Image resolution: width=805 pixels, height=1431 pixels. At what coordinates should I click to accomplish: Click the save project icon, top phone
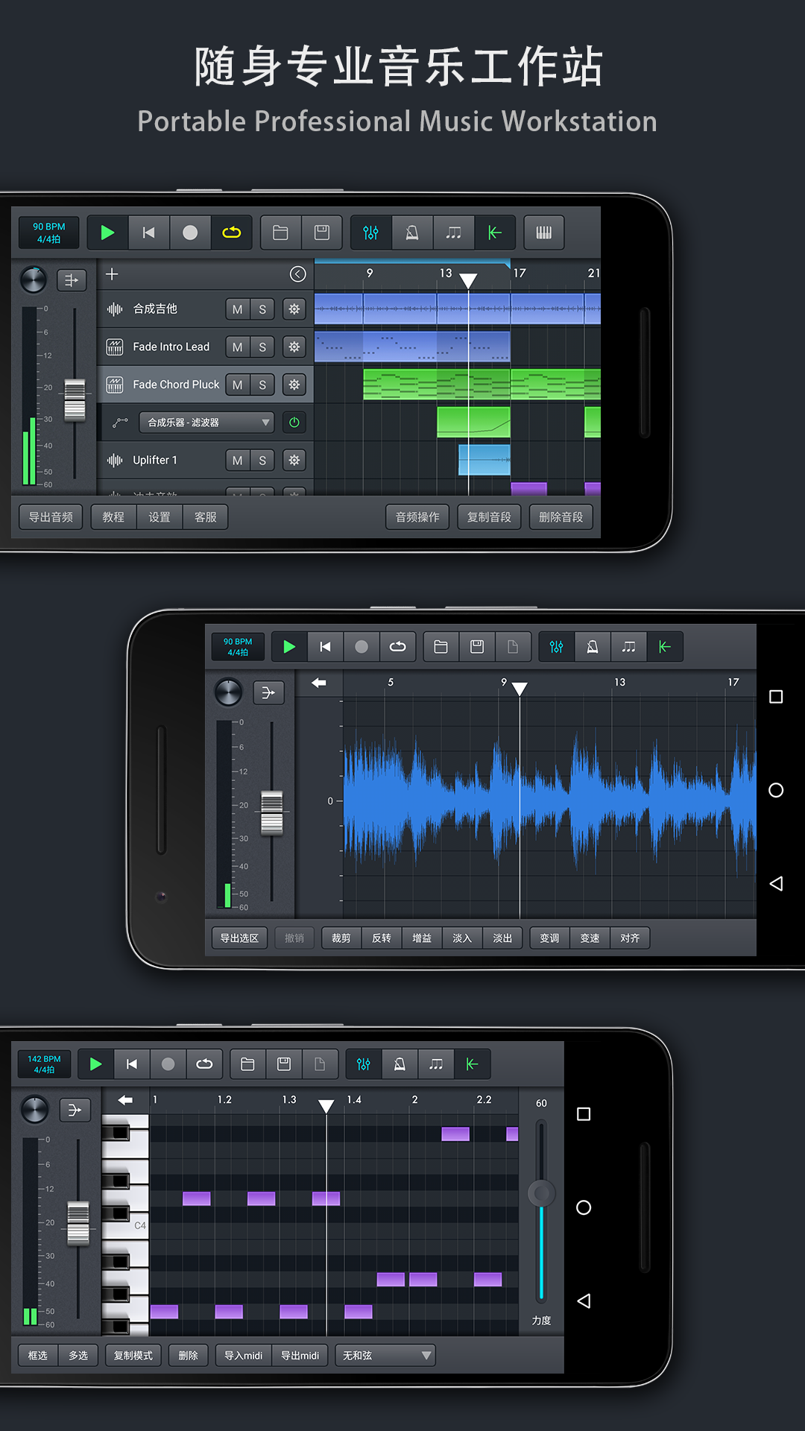[321, 233]
